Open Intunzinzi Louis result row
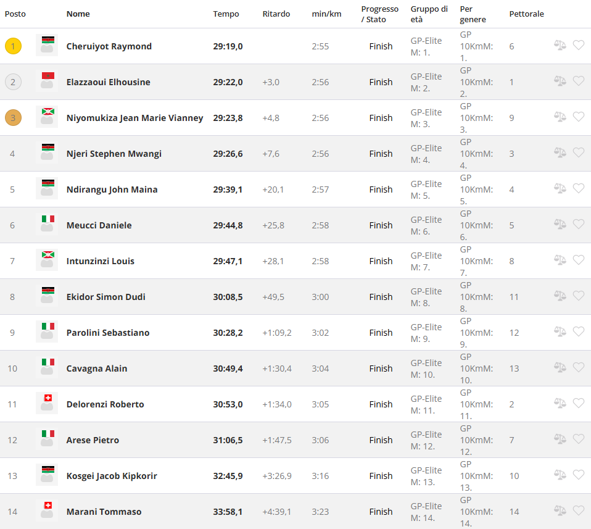Screen dimensions: 591x529 [x=101, y=261]
